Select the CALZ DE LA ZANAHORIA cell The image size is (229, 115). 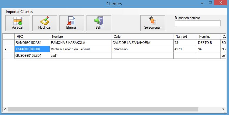142,43
